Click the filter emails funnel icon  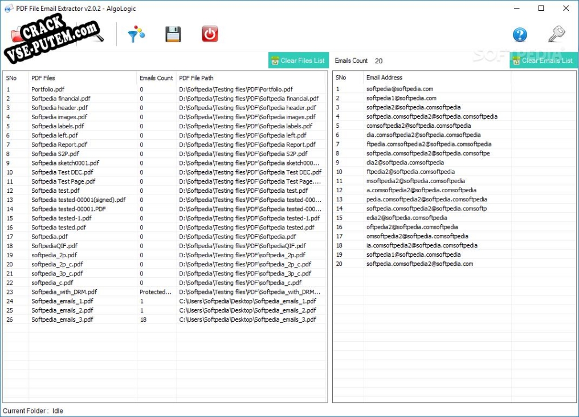136,34
